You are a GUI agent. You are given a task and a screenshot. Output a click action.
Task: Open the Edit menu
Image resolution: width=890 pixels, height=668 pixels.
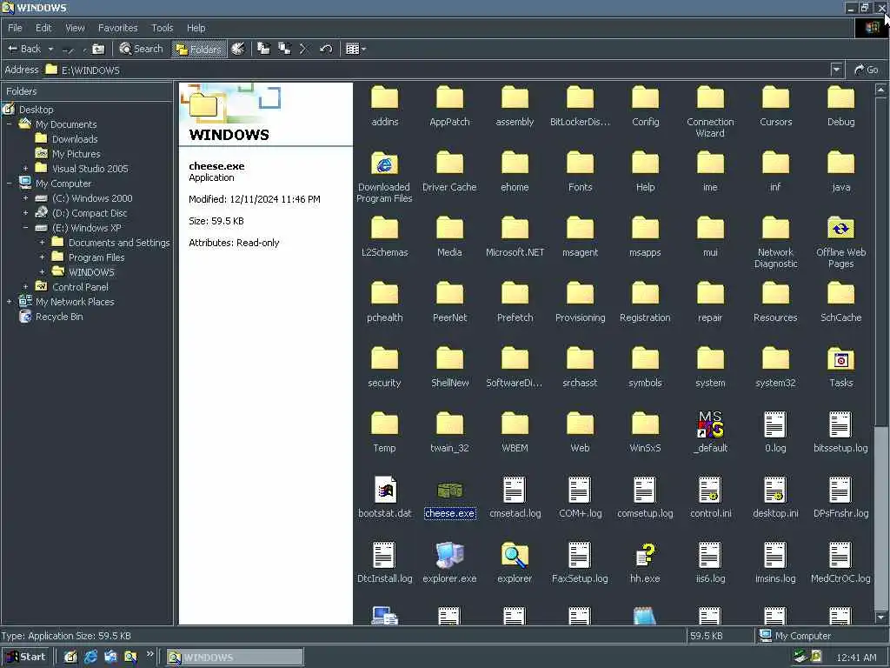43,28
